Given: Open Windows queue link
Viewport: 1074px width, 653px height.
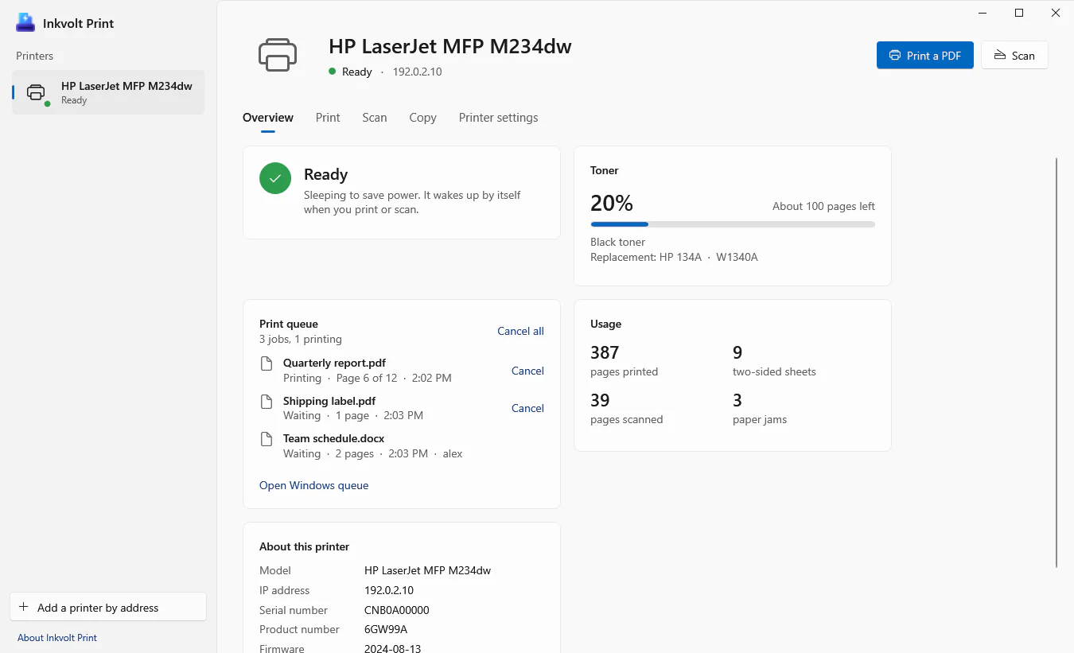Looking at the screenshot, I should point(314,485).
